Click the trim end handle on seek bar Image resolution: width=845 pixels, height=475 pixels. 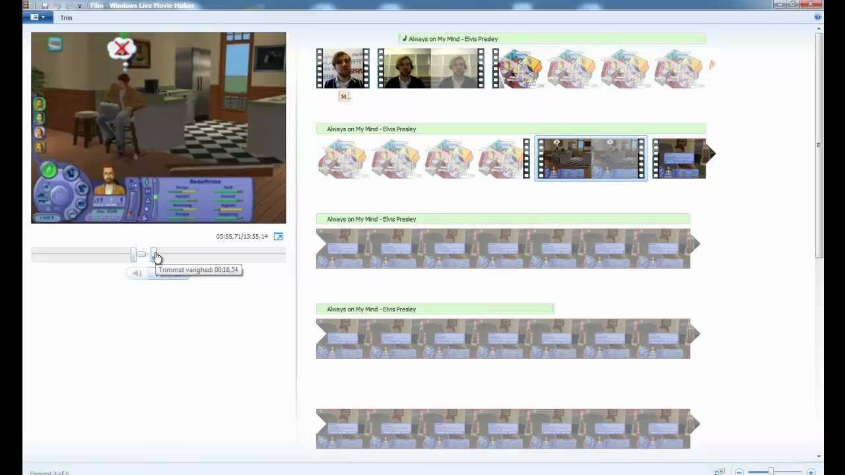click(x=154, y=253)
